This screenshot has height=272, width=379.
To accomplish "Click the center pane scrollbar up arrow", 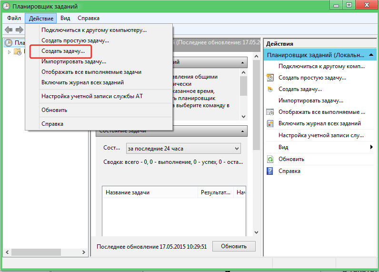I will [x=256, y=56].
